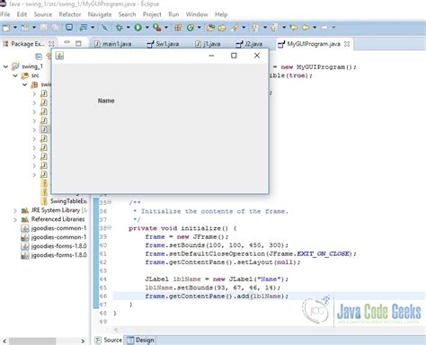The width and height of the screenshot is (426, 345).
Task: Maximize the Package Explorer view
Action: 78,43
